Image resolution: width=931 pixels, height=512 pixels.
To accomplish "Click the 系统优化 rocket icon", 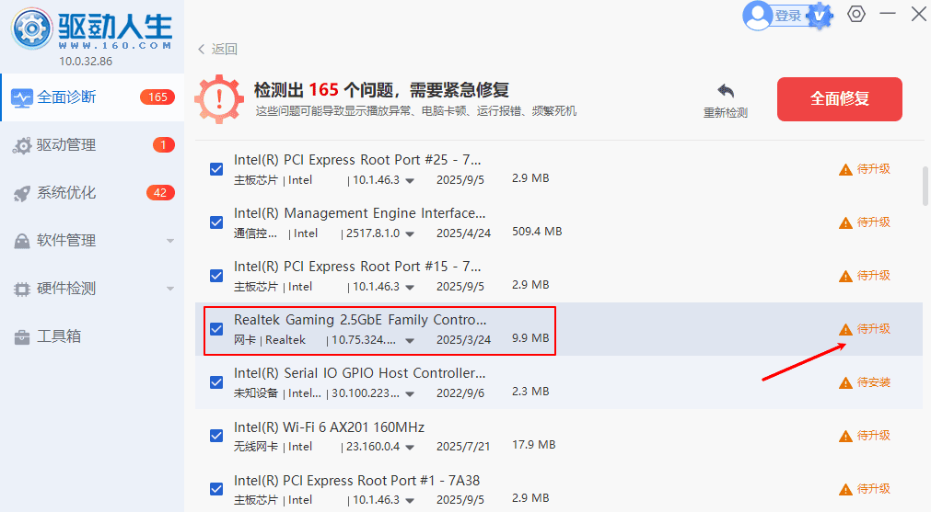I will (22, 194).
